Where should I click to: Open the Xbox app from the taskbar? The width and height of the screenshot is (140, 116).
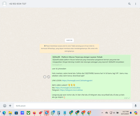28,113
